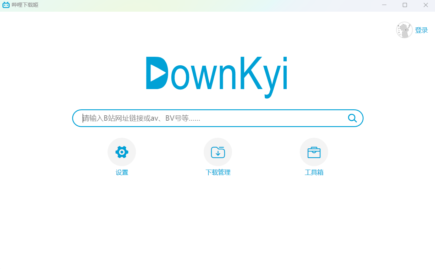Image resolution: width=435 pixels, height=269 pixels.
Task: Click the placeholder text in search bar
Action: click(141, 118)
